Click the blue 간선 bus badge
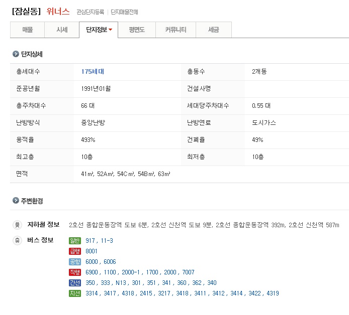The height and width of the screenshot is (315, 349). click(75, 282)
